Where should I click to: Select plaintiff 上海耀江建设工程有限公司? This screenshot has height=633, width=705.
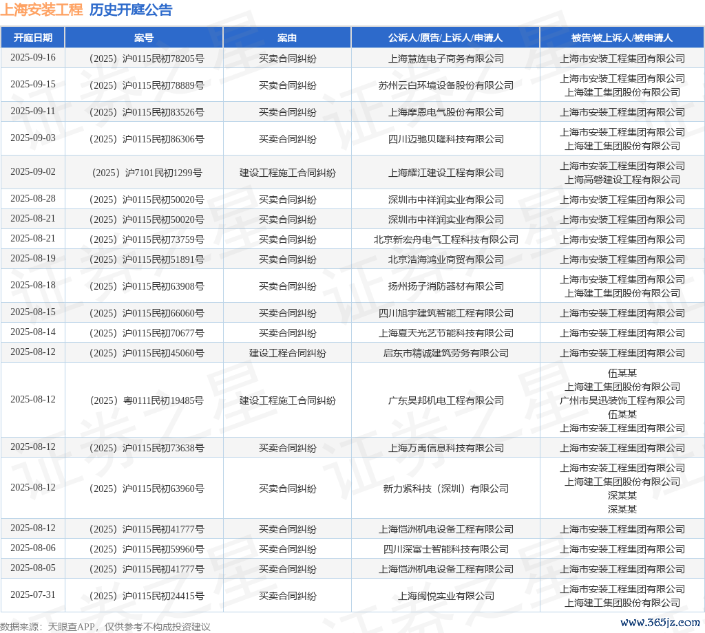click(x=445, y=173)
